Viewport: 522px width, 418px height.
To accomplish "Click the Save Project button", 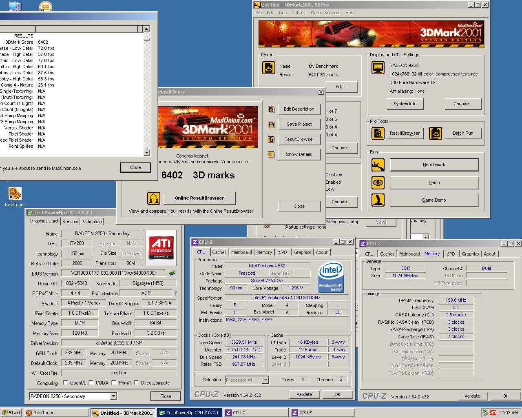I will click(299, 125).
